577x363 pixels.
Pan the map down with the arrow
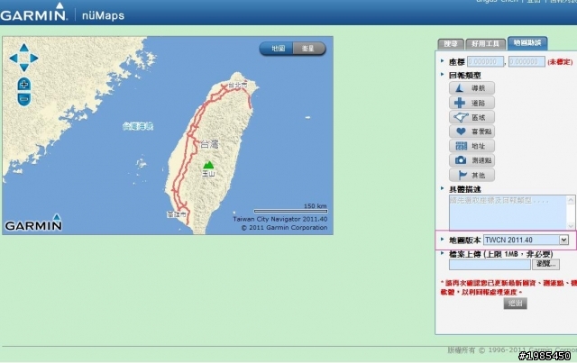(x=24, y=68)
